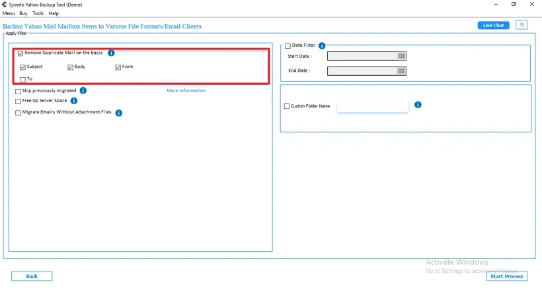542x288 pixels.
Task: Enable the Date Filter checkbox
Action: coord(288,46)
